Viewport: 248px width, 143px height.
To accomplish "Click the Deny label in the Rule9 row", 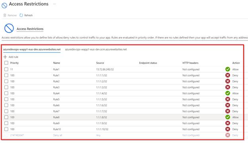I will coord(235,123).
